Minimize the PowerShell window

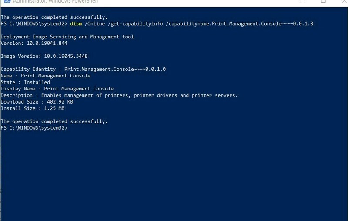302,1
